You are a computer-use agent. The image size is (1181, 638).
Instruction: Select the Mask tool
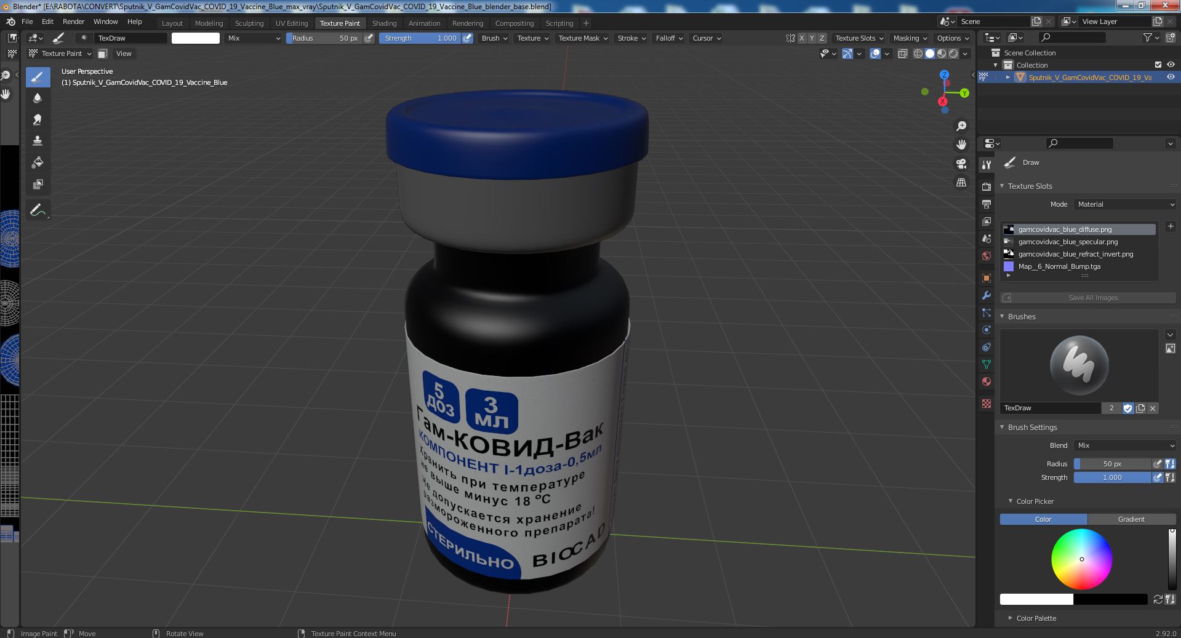coord(38,184)
